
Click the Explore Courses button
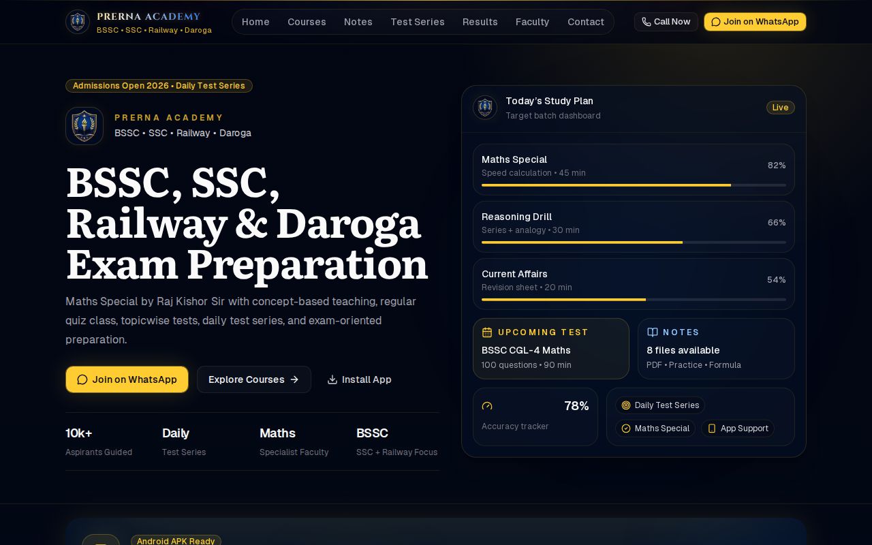pos(254,379)
